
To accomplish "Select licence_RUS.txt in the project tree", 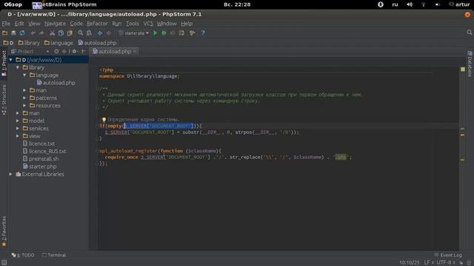I will point(44,151).
